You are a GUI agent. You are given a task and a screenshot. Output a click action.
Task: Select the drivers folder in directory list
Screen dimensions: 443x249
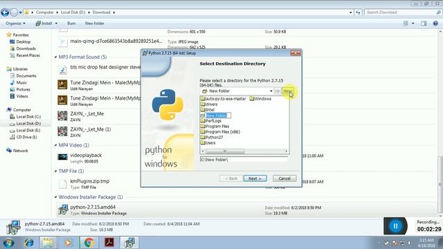[x=209, y=104]
